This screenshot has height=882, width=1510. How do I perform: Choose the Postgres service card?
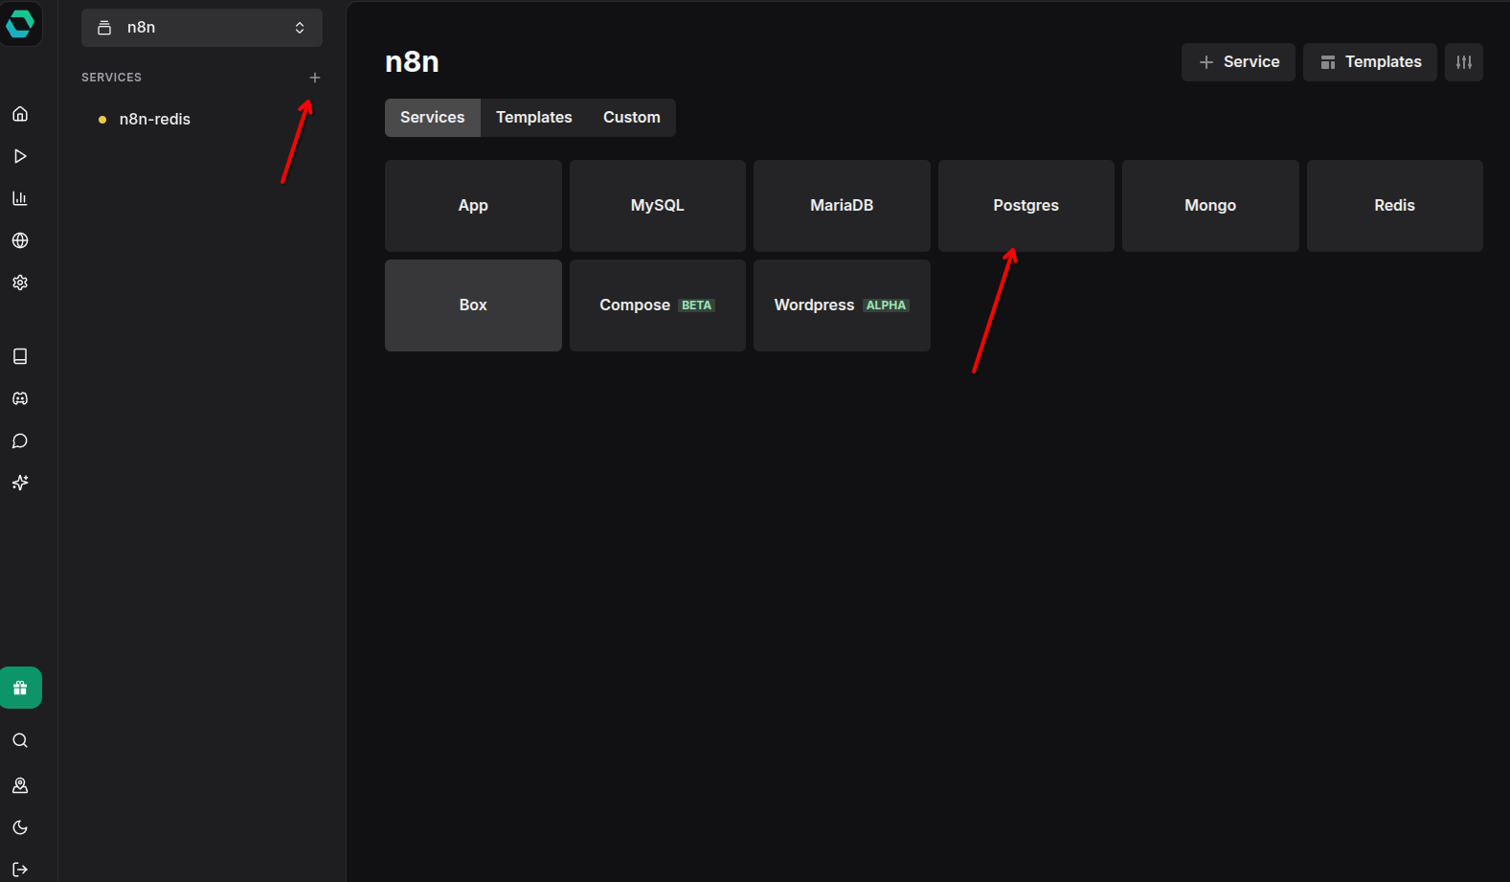click(1026, 206)
